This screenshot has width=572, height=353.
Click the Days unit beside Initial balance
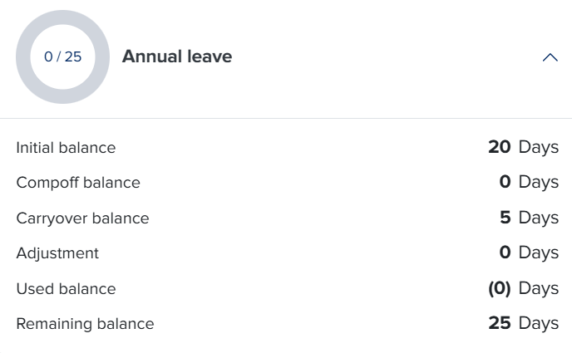coord(539,147)
